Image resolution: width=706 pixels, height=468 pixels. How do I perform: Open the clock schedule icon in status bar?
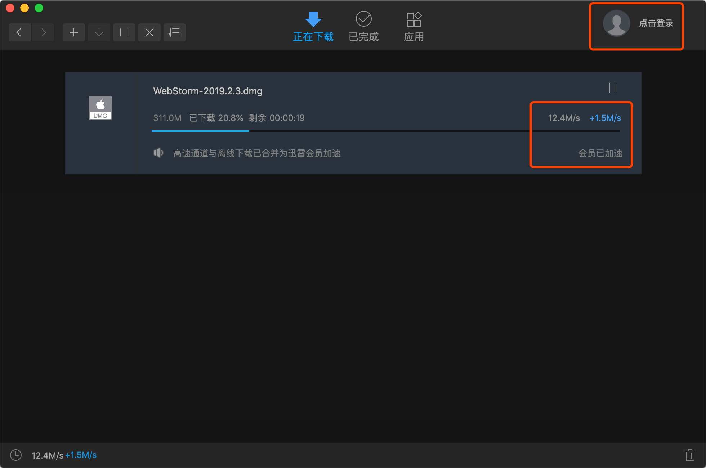click(16, 455)
